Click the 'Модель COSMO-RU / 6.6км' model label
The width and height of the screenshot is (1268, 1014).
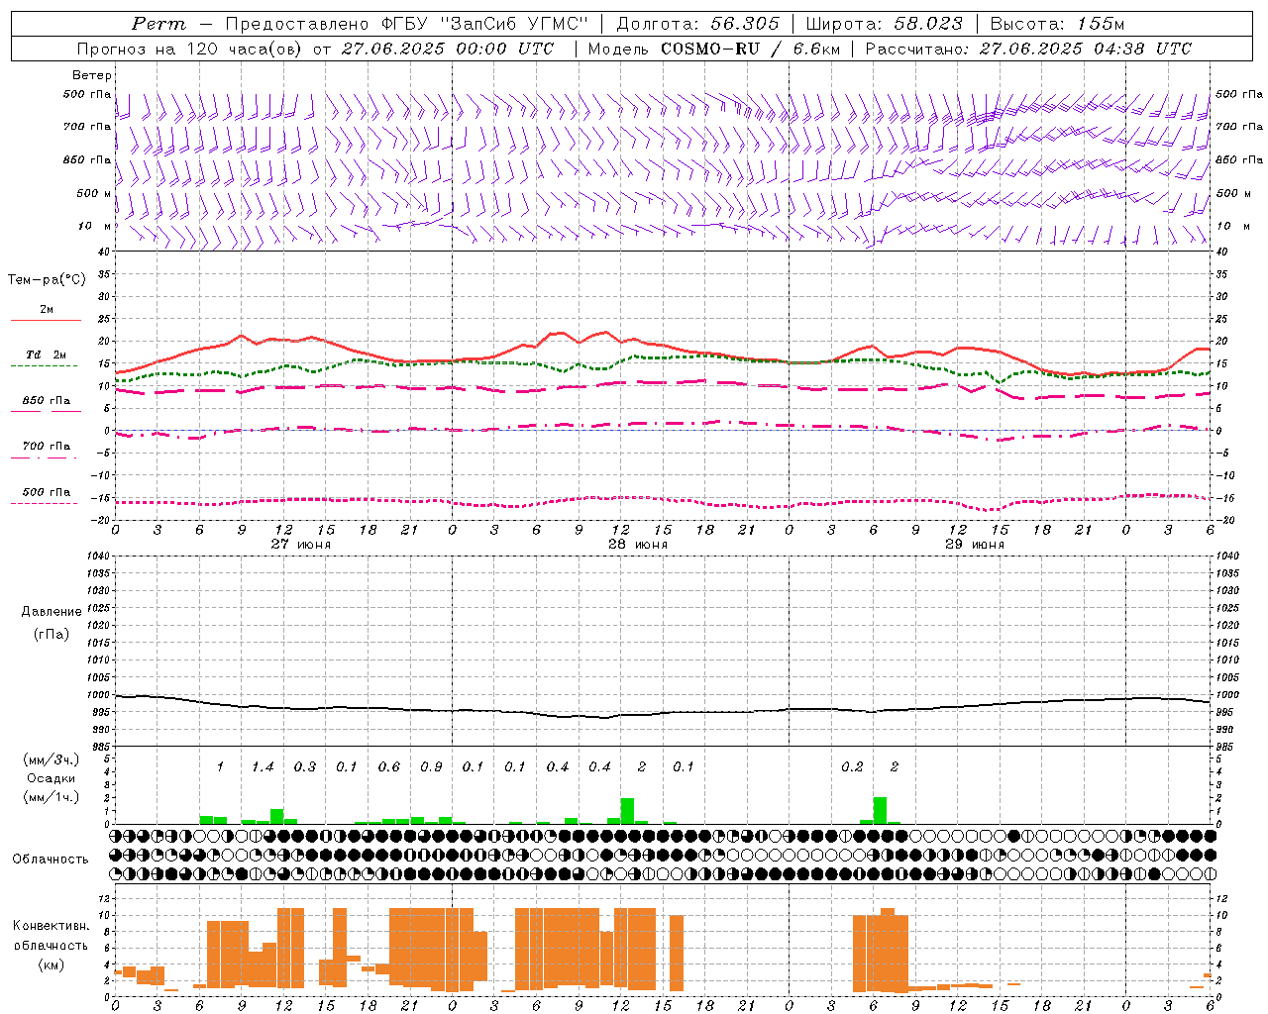coord(714,49)
